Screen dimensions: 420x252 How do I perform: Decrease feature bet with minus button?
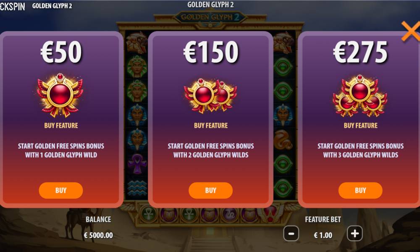[291, 234]
